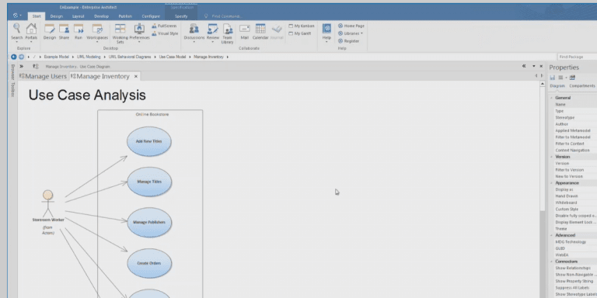This screenshot has height=298, width=597.
Task: Click the Use Case Model breadcrumb
Action: (x=173, y=57)
